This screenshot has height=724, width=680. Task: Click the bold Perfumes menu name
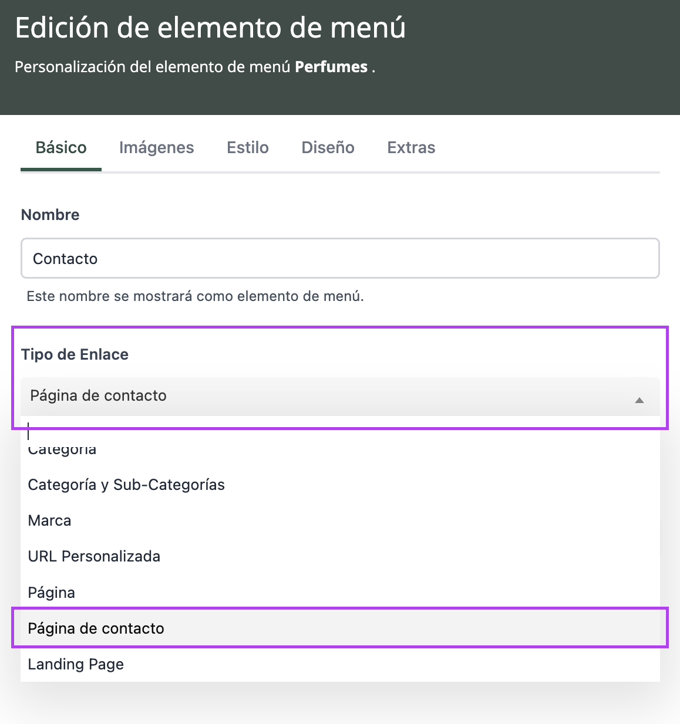click(331, 67)
